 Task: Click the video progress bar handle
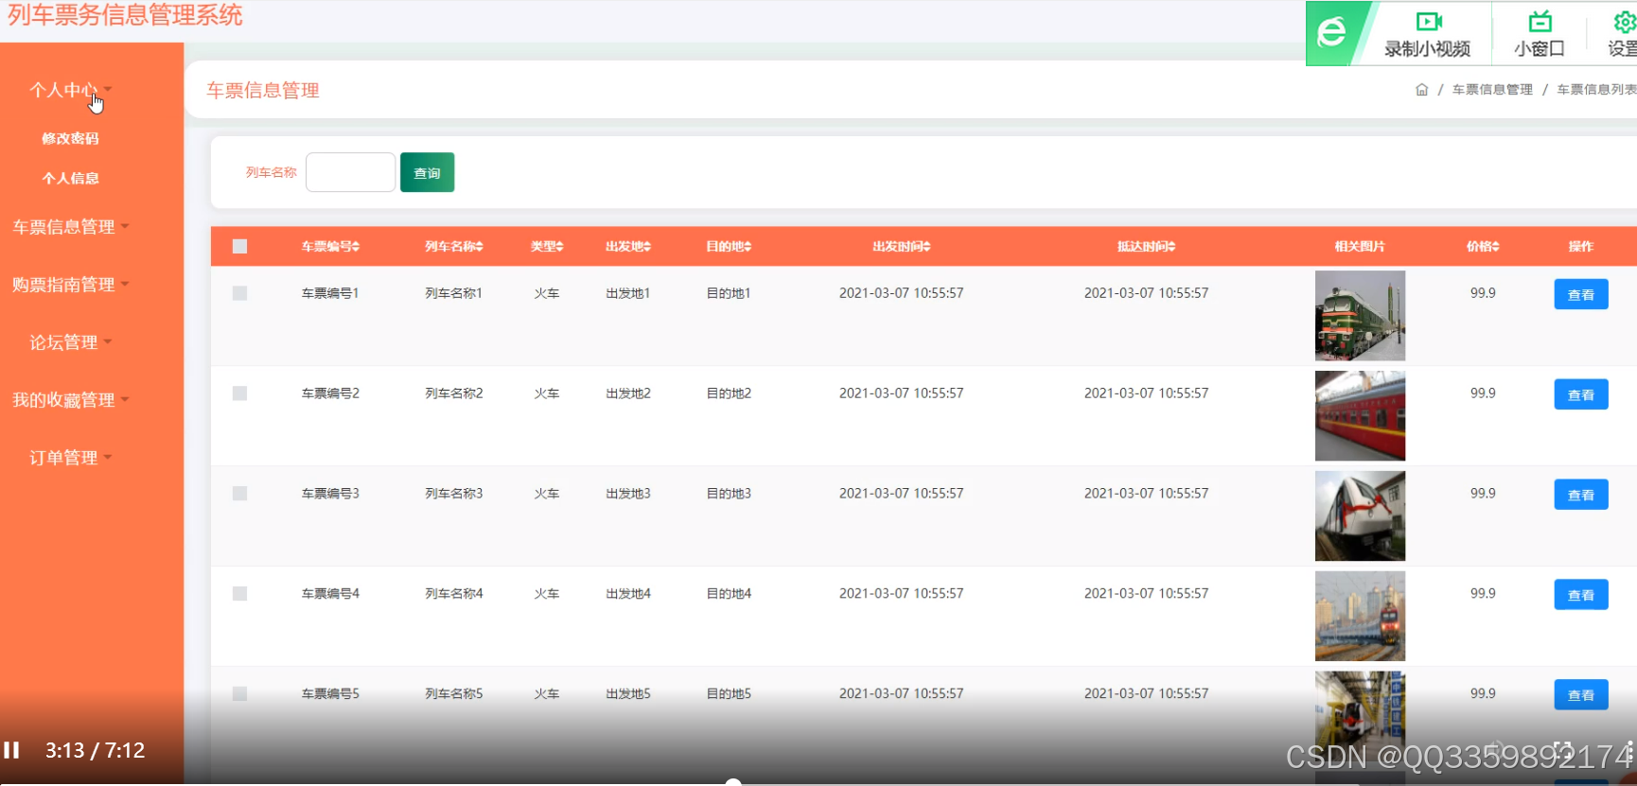point(733,782)
